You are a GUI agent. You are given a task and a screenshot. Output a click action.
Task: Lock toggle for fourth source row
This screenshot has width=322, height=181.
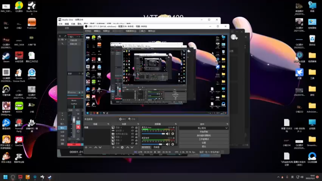136,137
